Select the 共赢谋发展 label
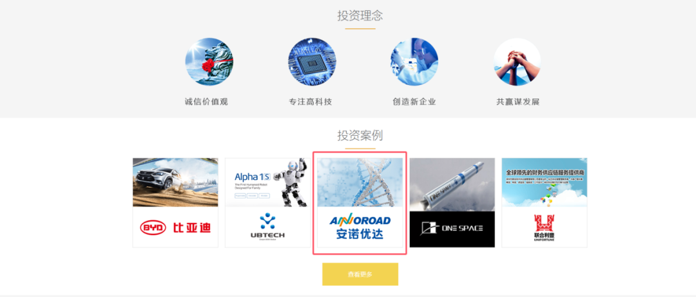 pyautogui.click(x=518, y=102)
